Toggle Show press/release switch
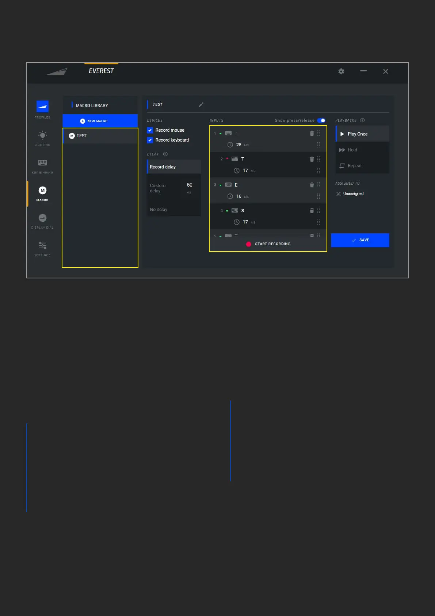The width and height of the screenshot is (435, 616). point(321,120)
